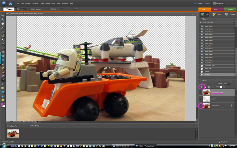Select the Move tool in toolbox
The width and height of the screenshot is (237, 148).
tap(3, 15)
